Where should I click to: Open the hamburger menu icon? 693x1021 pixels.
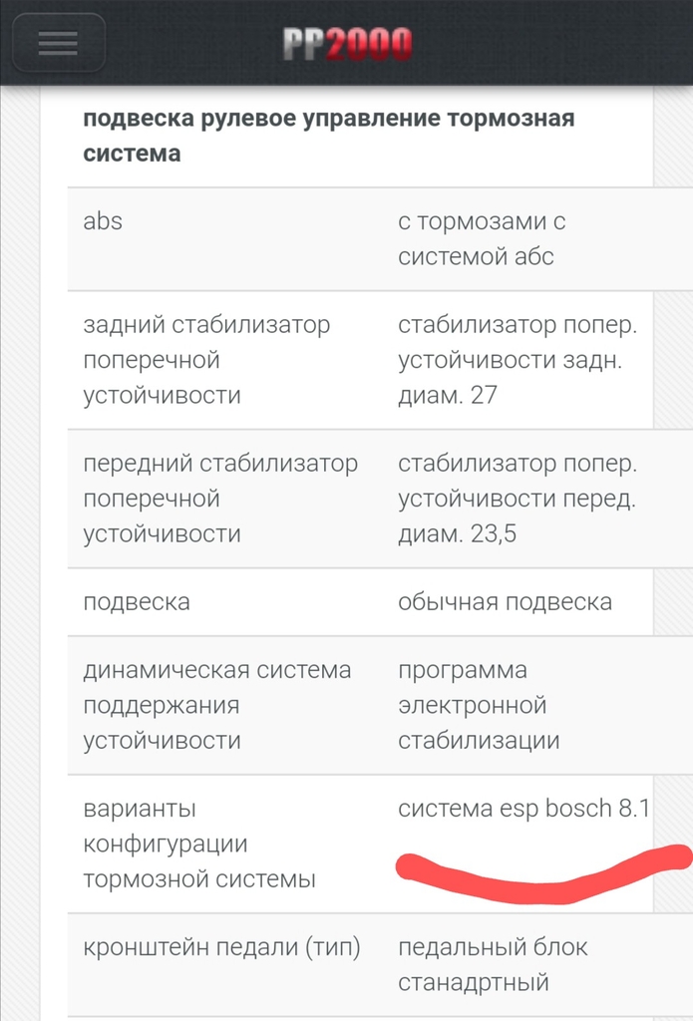coord(58,43)
